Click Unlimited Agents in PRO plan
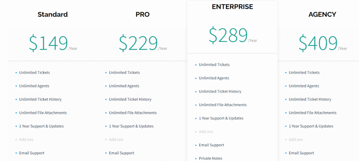359x161 pixels. tap(124, 86)
